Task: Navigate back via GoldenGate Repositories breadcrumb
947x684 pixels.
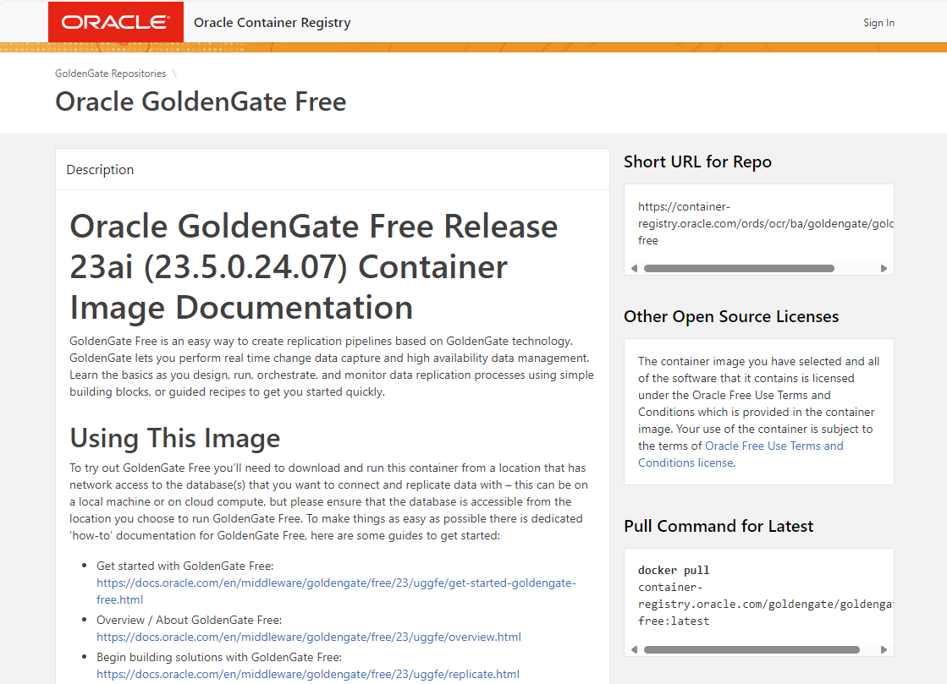Action: coord(110,74)
